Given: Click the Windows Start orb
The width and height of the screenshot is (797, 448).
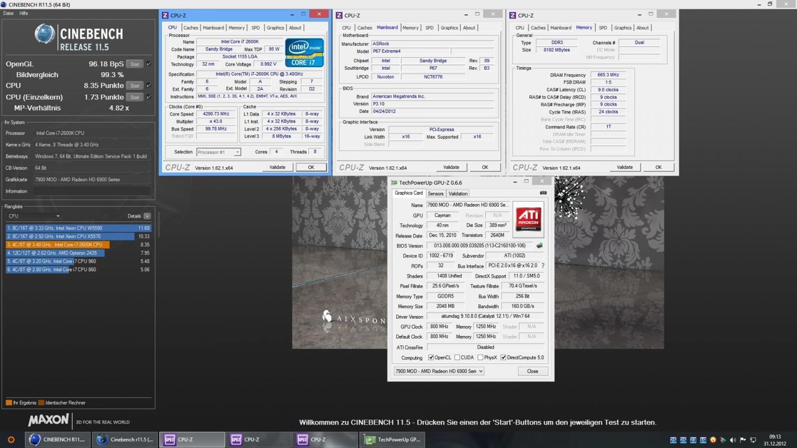Looking at the screenshot, I should [11, 440].
